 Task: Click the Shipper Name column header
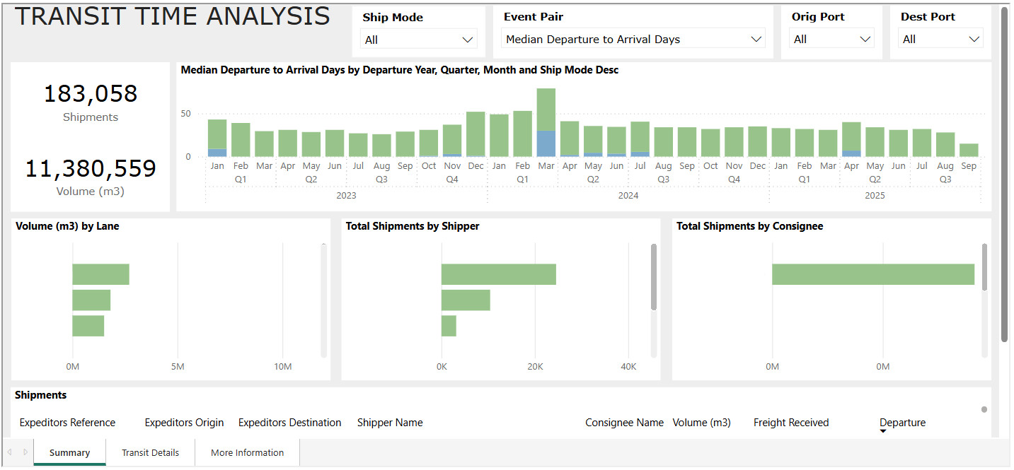tap(390, 423)
